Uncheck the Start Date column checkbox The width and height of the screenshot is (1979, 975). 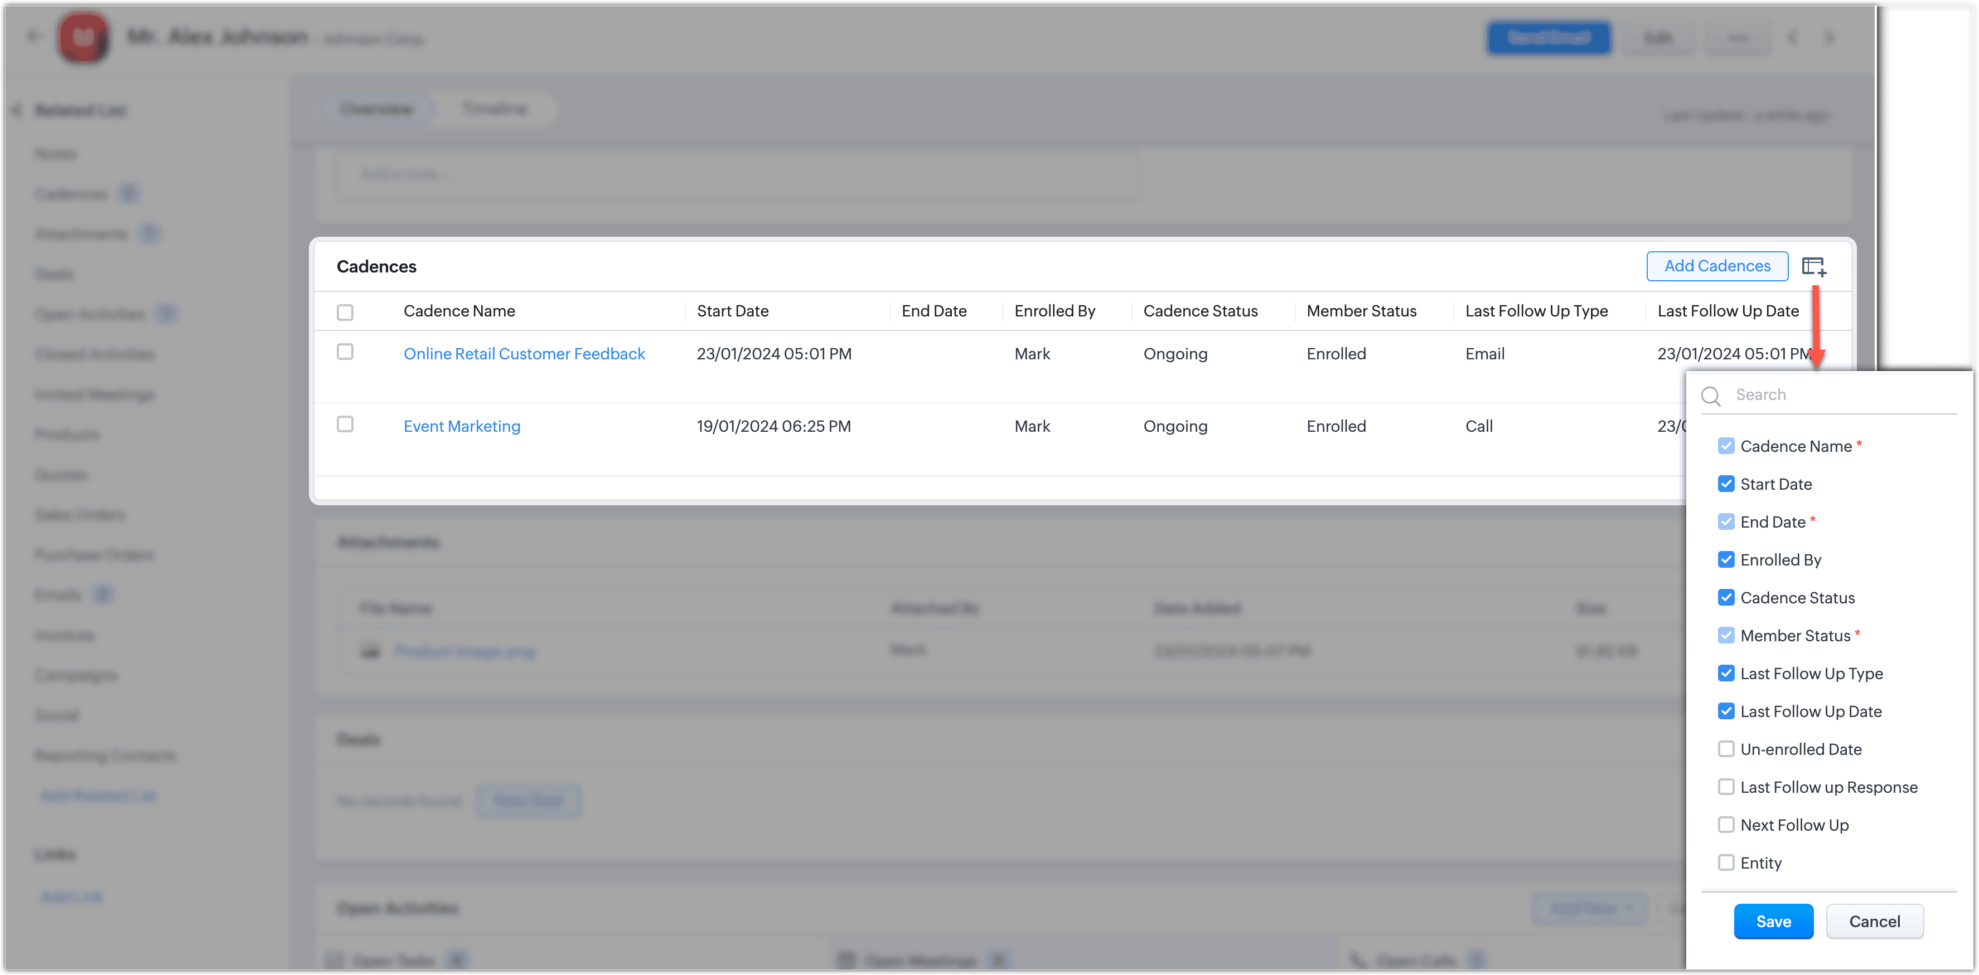click(x=1725, y=484)
